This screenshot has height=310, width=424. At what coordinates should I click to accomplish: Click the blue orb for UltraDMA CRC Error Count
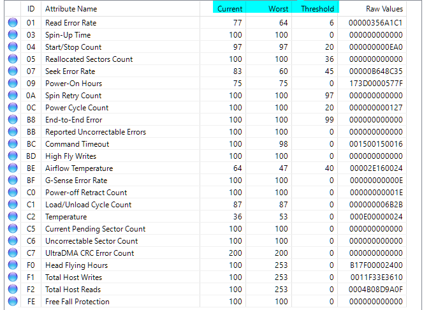tap(12, 253)
